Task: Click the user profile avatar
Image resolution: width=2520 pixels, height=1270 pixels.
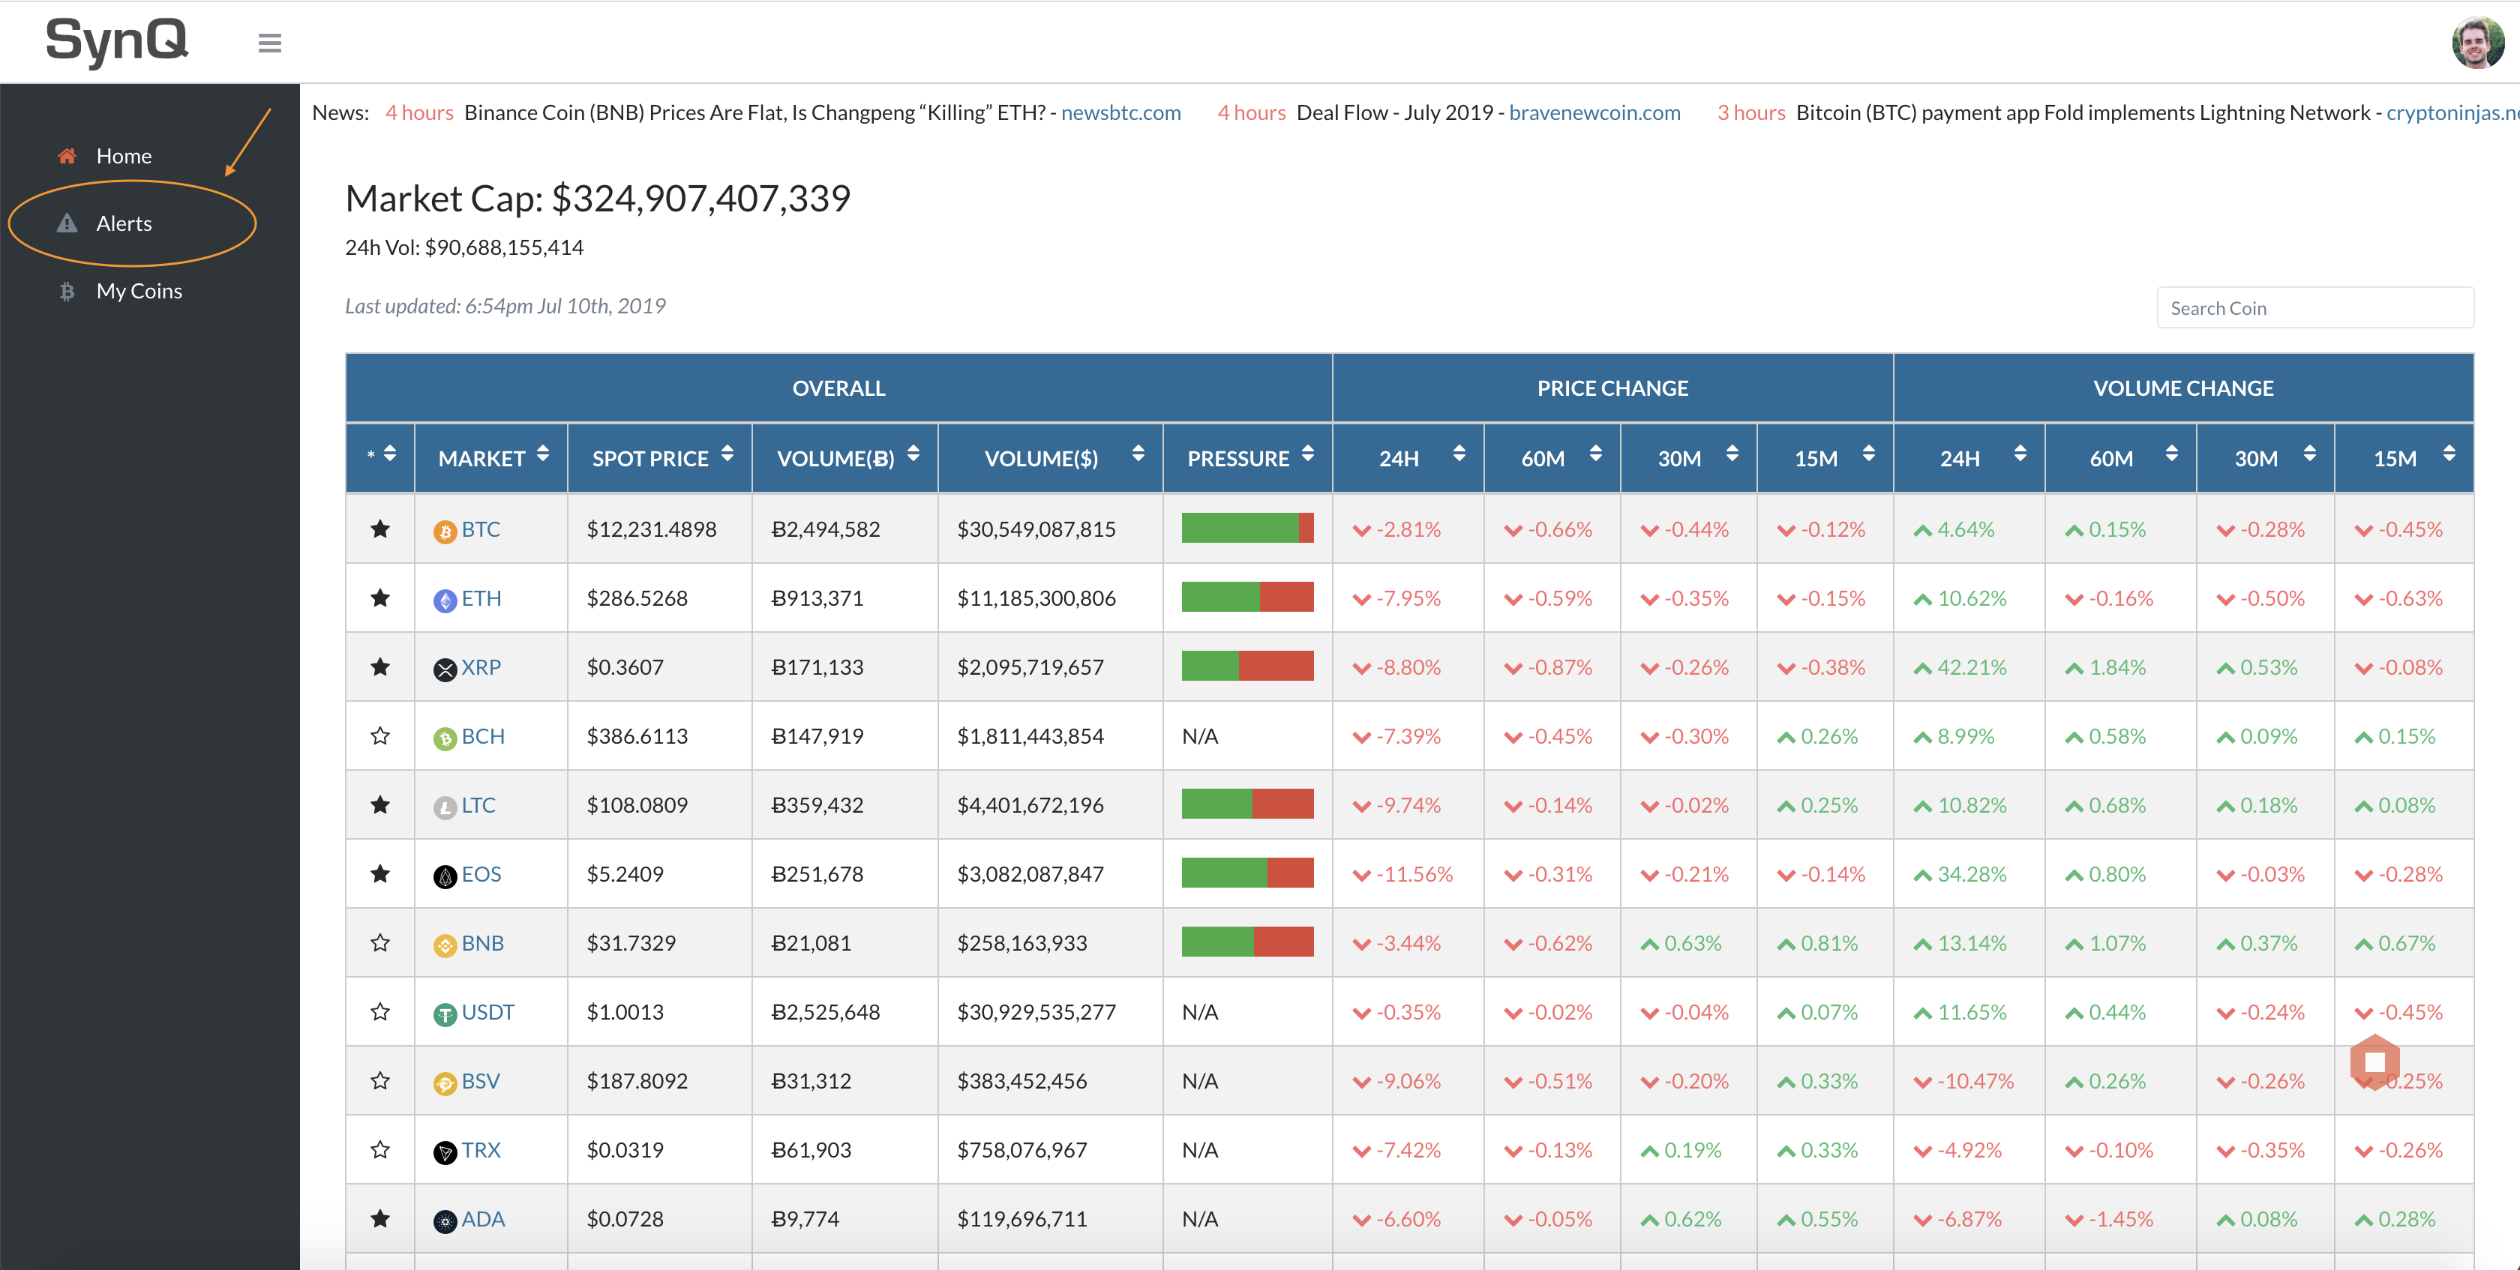Action: pyautogui.click(x=2477, y=42)
